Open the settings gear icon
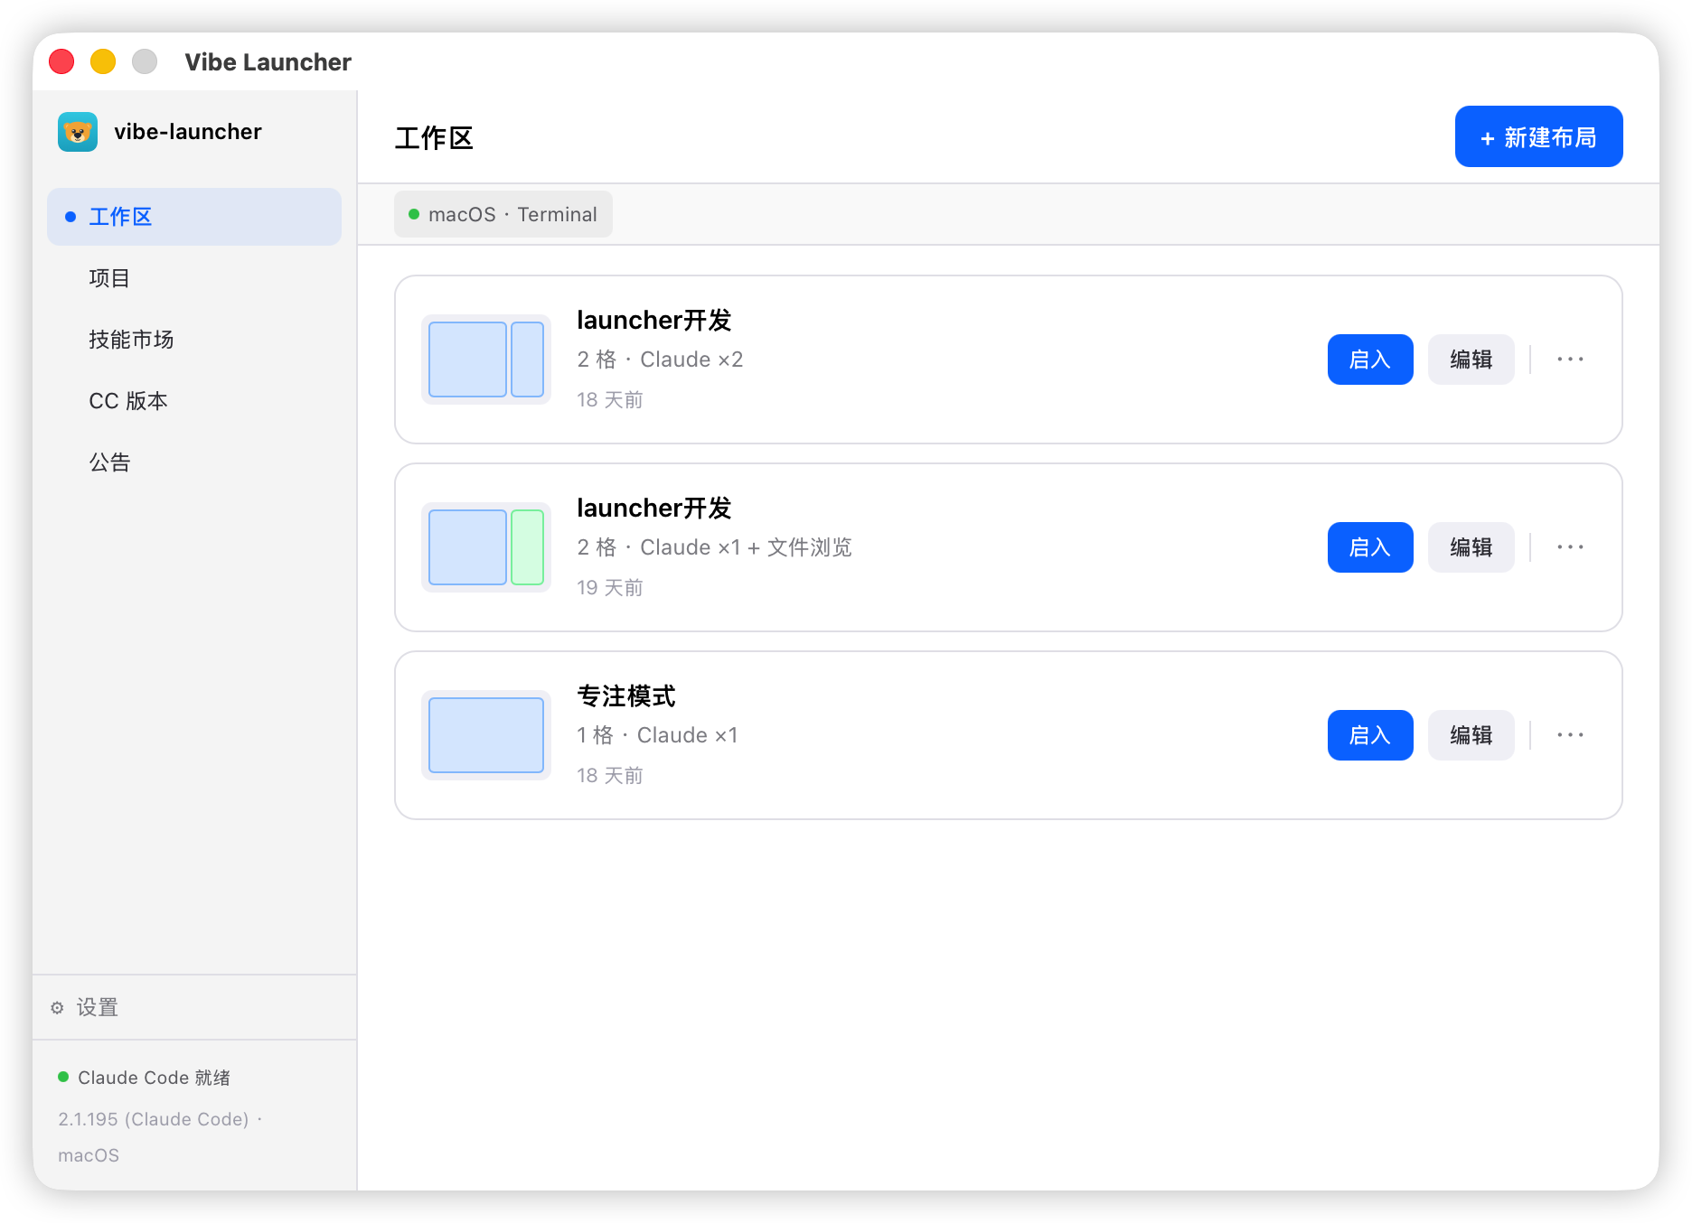 57,1007
